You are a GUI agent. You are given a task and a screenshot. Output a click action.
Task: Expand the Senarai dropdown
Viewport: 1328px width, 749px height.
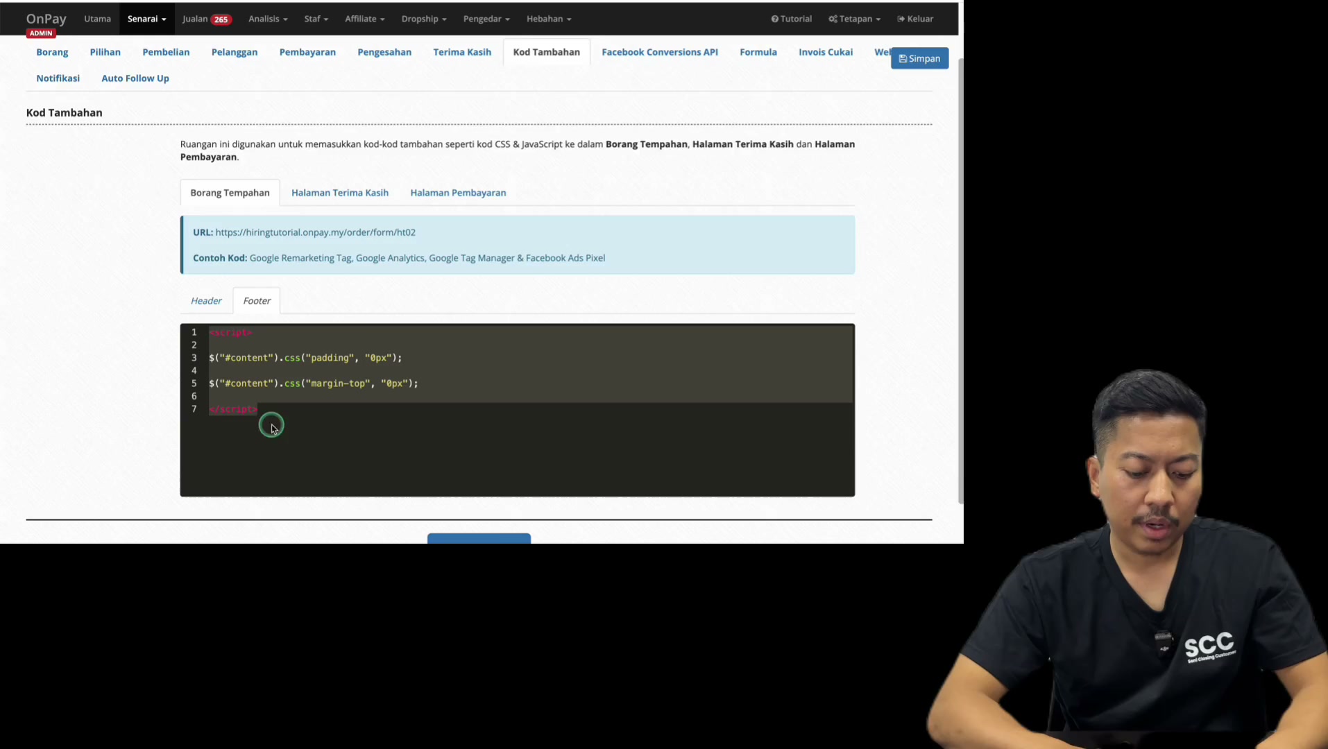pyautogui.click(x=146, y=19)
